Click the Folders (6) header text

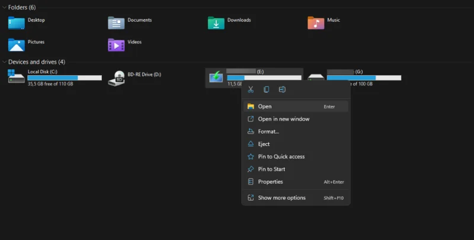pyautogui.click(x=22, y=7)
